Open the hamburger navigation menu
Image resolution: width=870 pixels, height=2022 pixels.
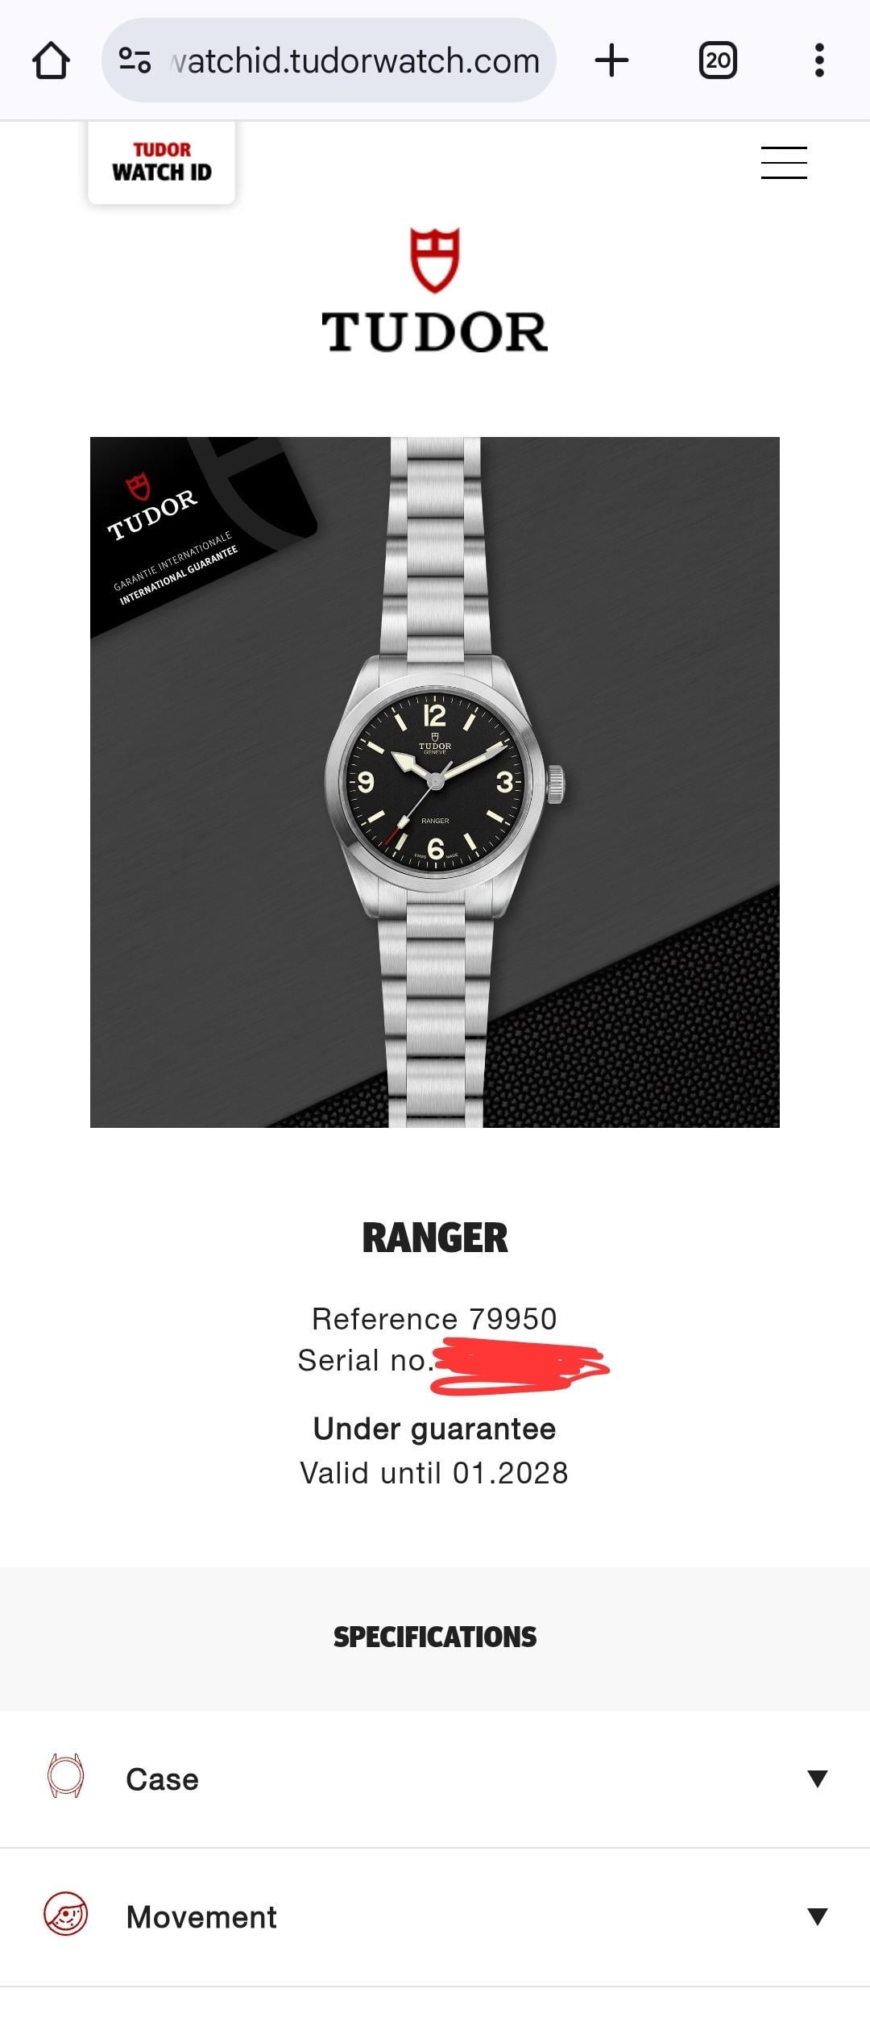[784, 163]
